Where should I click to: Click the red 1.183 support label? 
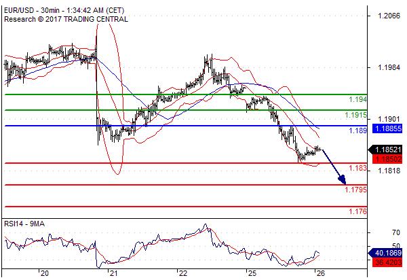click(357, 169)
